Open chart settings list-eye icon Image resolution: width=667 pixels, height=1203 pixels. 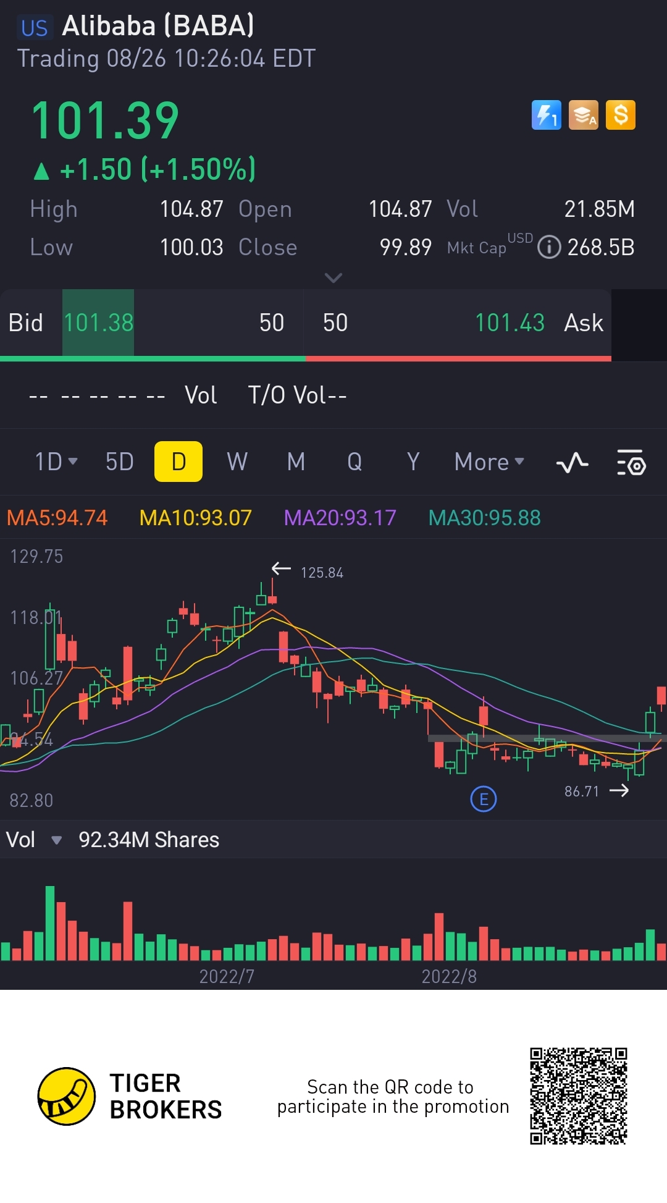pyautogui.click(x=631, y=462)
